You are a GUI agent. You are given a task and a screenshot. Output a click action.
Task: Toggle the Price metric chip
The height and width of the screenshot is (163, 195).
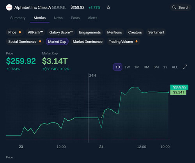15,32
